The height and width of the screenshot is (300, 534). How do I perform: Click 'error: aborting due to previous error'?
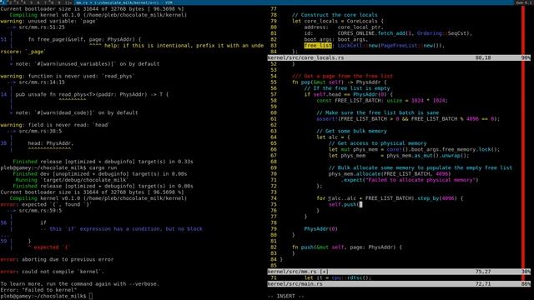(x=57, y=259)
